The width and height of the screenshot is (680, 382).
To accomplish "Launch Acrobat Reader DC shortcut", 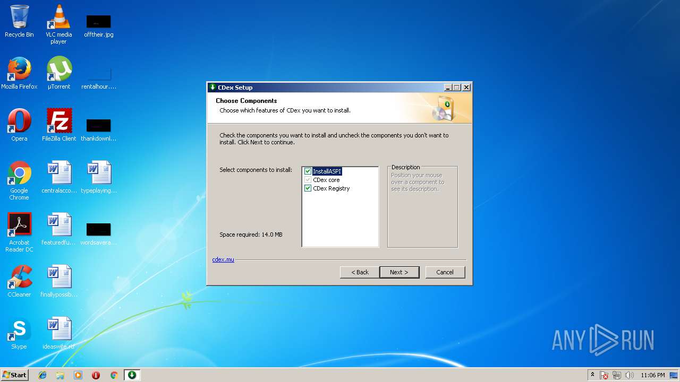I will coord(19,232).
